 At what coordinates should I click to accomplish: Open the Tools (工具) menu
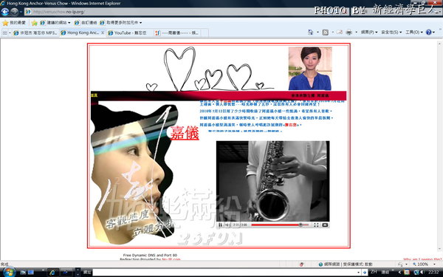point(414,33)
